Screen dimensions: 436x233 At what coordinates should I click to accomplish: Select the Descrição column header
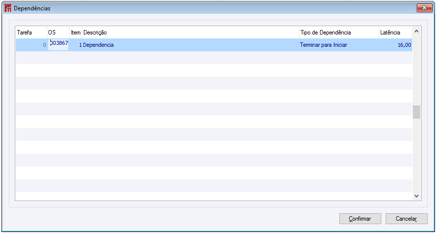click(191, 33)
